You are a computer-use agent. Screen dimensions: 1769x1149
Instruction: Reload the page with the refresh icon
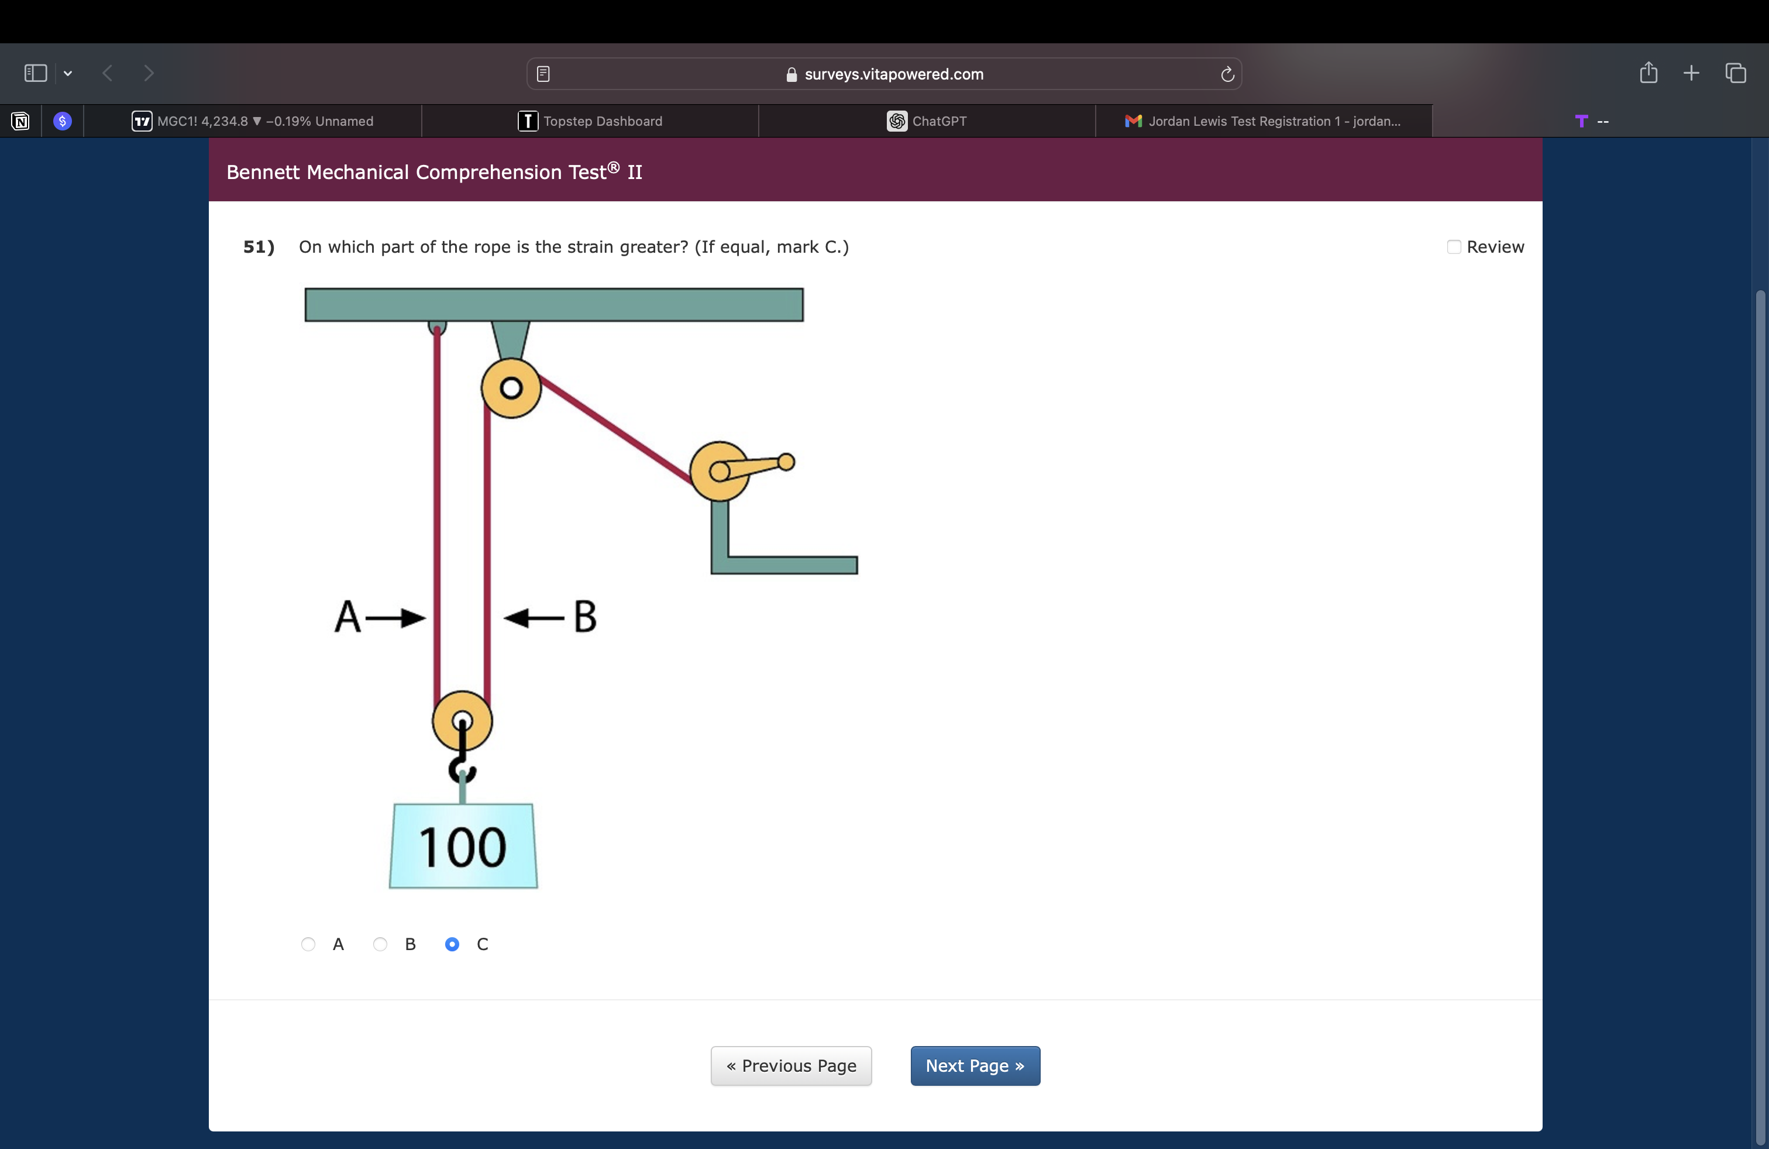[1227, 74]
